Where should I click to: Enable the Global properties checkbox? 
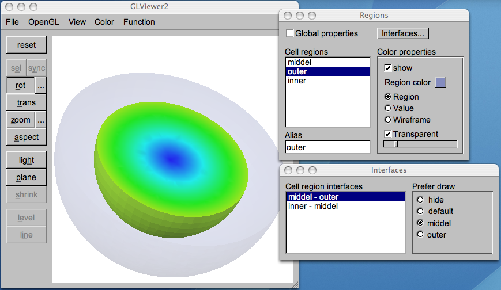(290, 33)
